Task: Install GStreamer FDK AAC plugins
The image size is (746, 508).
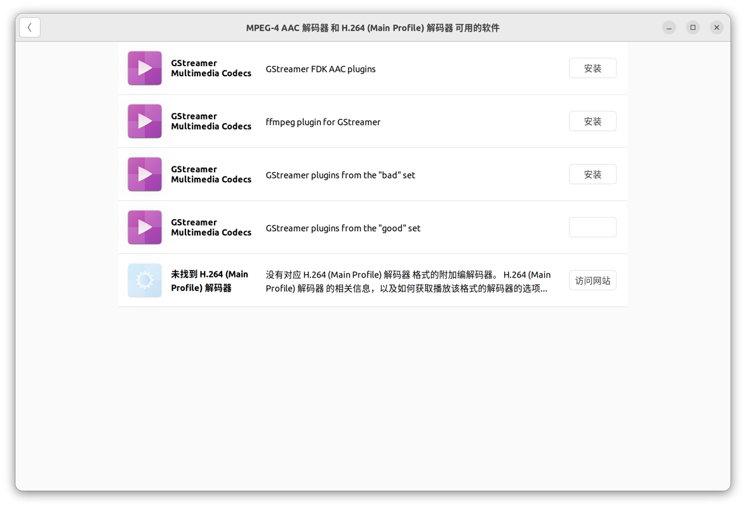Action: pyautogui.click(x=593, y=68)
